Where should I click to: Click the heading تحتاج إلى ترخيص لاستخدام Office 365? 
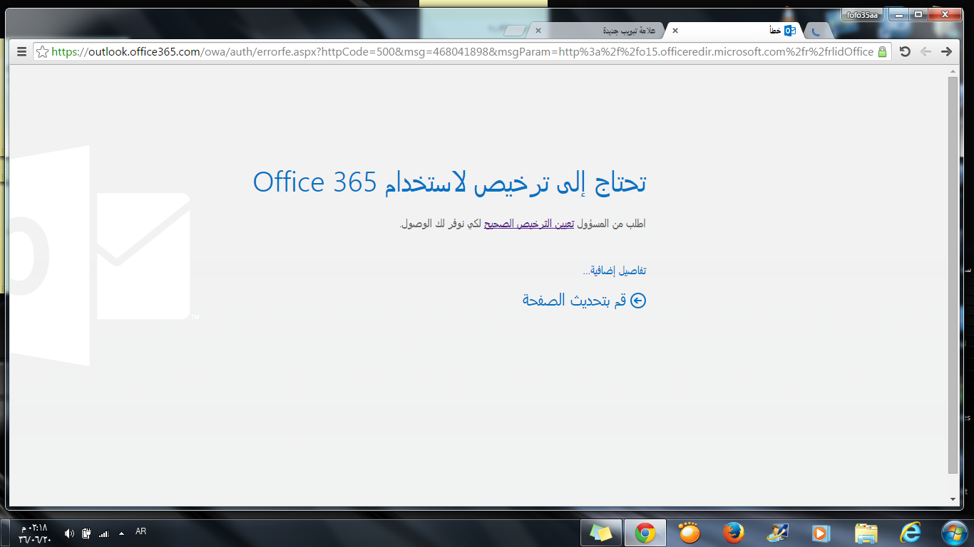450,182
